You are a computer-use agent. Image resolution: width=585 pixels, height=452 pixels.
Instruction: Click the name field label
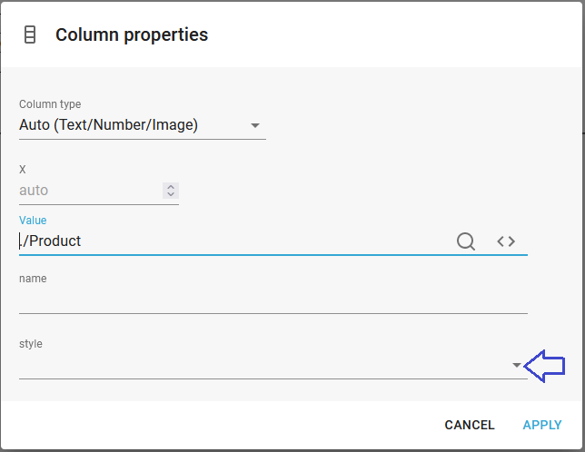click(x=33, y=279)
